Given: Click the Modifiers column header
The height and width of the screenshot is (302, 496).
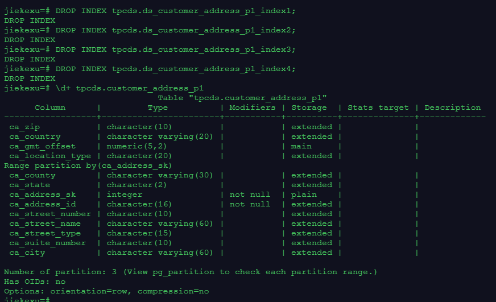Looking at the screenshot, I should click(x=252, y=107).
